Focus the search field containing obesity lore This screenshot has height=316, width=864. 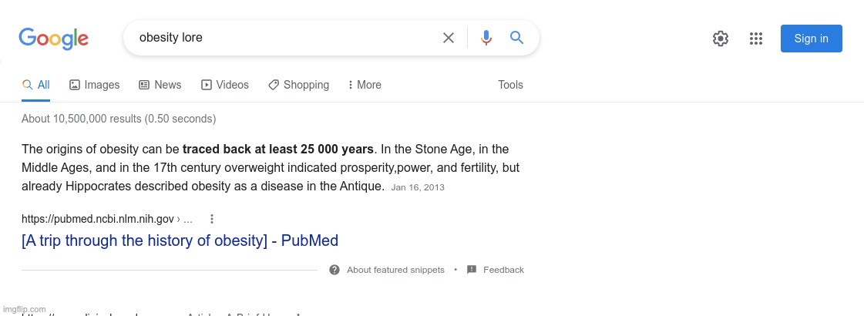(287, 38)
